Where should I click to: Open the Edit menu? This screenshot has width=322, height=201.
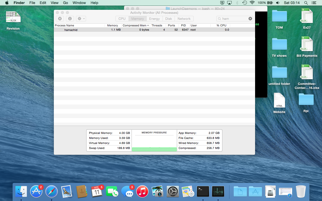tap(43, 3)
